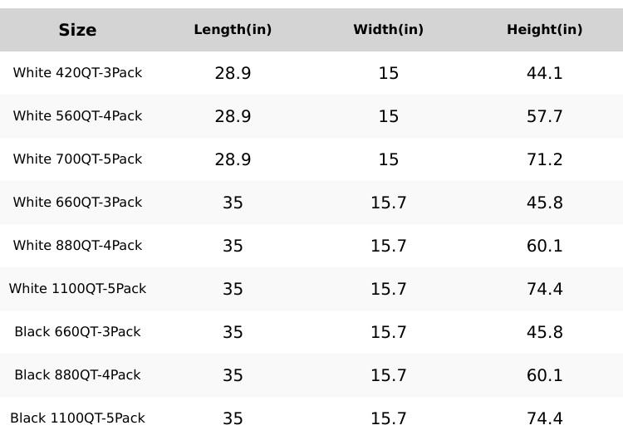The image size is (623, 440).
Task: Click the White 880QT-4Pack size cell
Action: 77,246
